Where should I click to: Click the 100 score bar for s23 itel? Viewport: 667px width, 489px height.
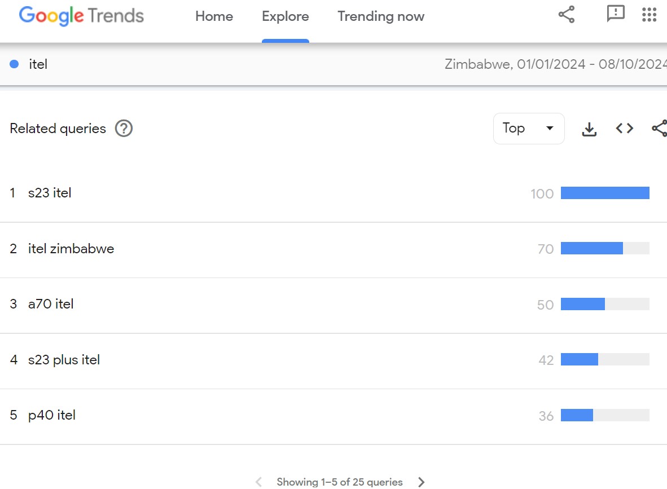605,193
